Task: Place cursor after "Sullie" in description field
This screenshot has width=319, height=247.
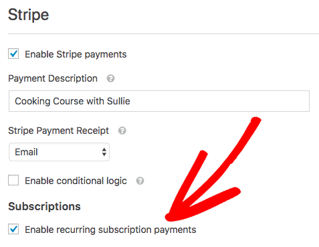Action: click(130, 101)
